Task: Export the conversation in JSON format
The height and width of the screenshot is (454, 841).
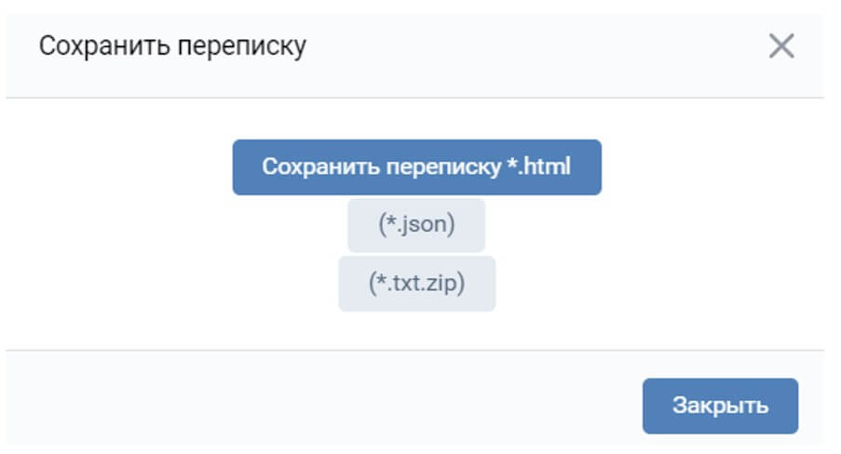Action: point(416,225)
